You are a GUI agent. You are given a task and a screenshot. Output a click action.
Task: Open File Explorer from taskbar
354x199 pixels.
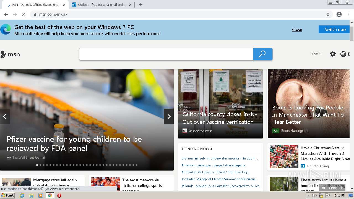click(x=31, y=195)
